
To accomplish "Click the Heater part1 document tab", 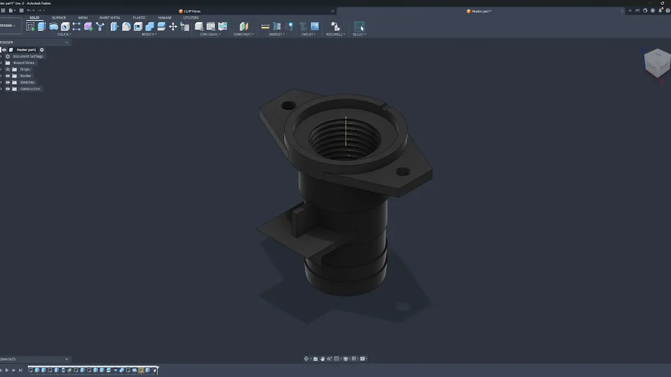I will [479, 11].
